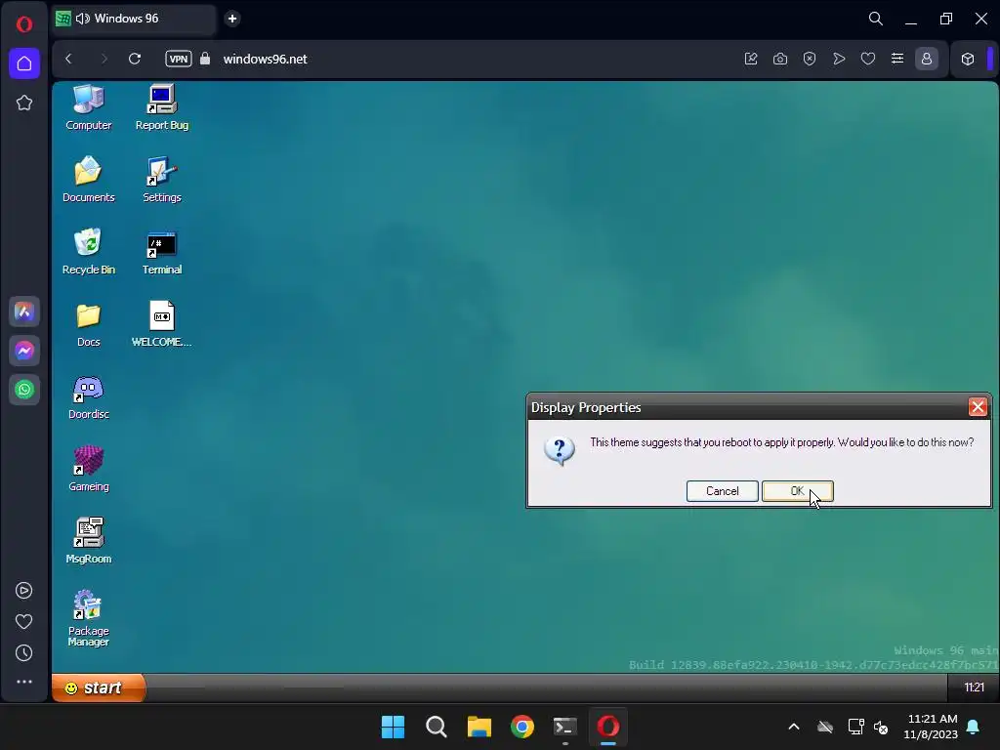Open sidebar three-dots setup menu
1000x750 pixels.
(x=23, y=682)
